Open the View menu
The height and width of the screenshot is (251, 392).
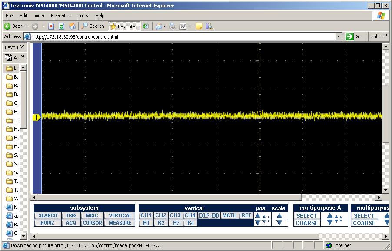point(39,16)
